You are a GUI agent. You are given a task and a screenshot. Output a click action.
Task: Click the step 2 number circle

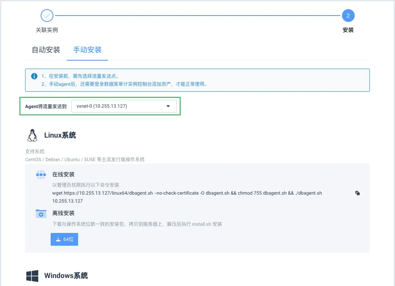pos(348,16)
